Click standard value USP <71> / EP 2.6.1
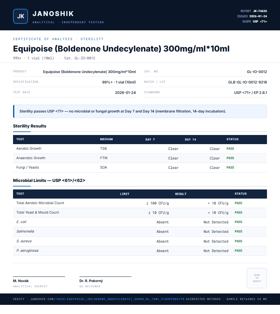Screen dimensions: 280x314 (250, 93)
